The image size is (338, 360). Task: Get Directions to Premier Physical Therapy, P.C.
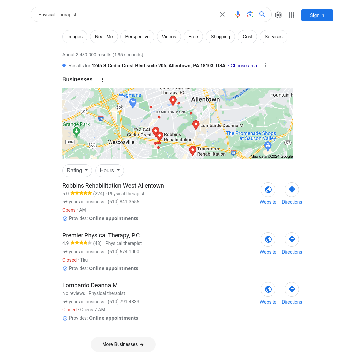[x=292, y=239]
